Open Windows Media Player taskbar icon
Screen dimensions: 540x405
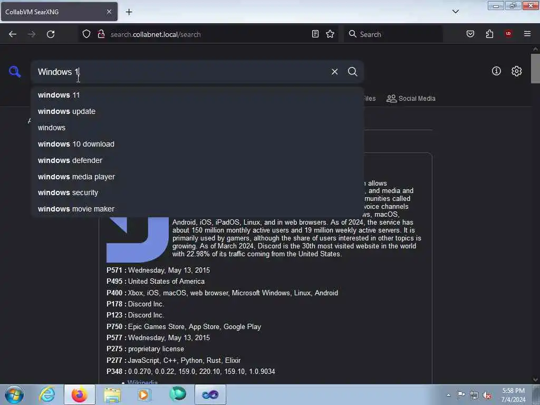pos(144,394)
